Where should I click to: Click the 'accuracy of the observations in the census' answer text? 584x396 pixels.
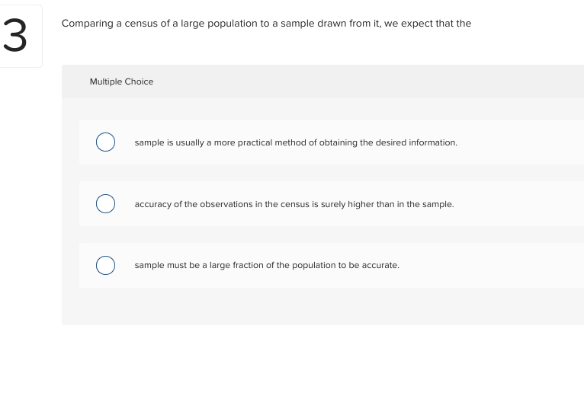(294, 204)
